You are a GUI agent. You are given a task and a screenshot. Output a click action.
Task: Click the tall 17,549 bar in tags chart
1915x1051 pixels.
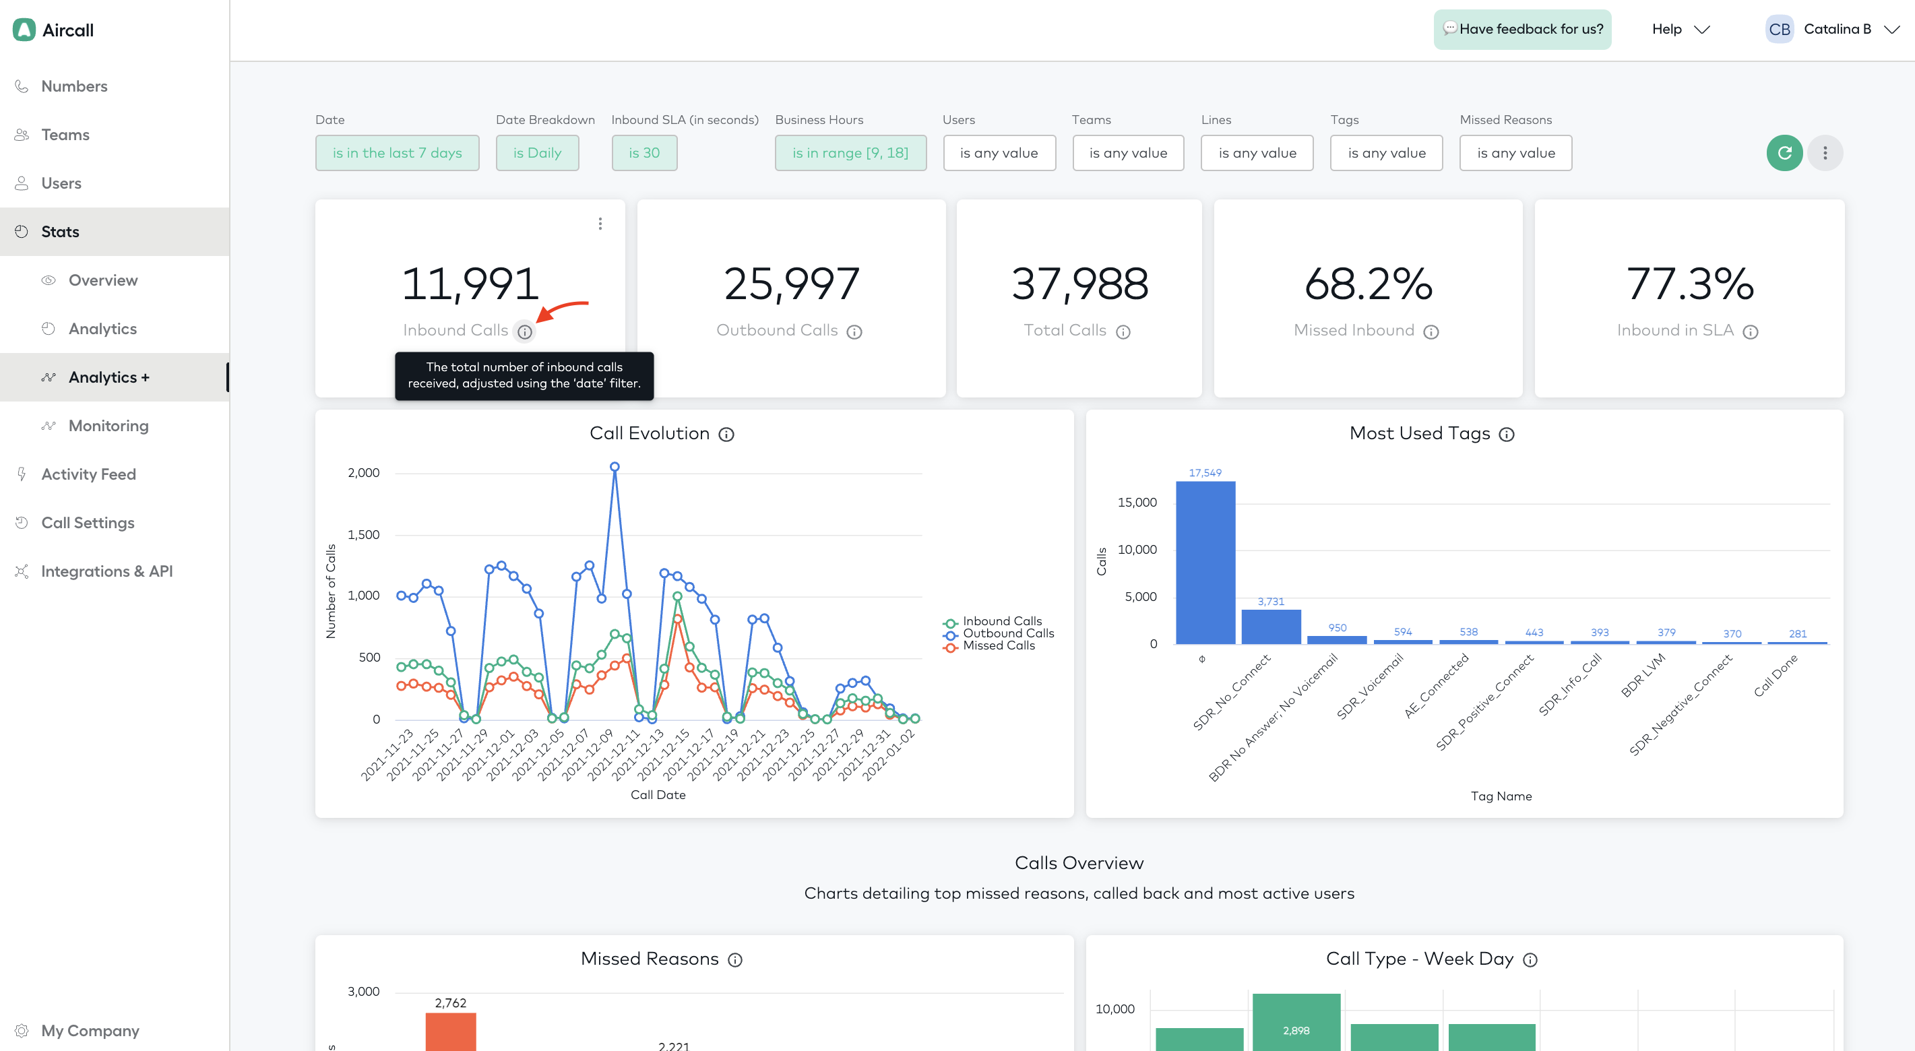point(1205,563)
